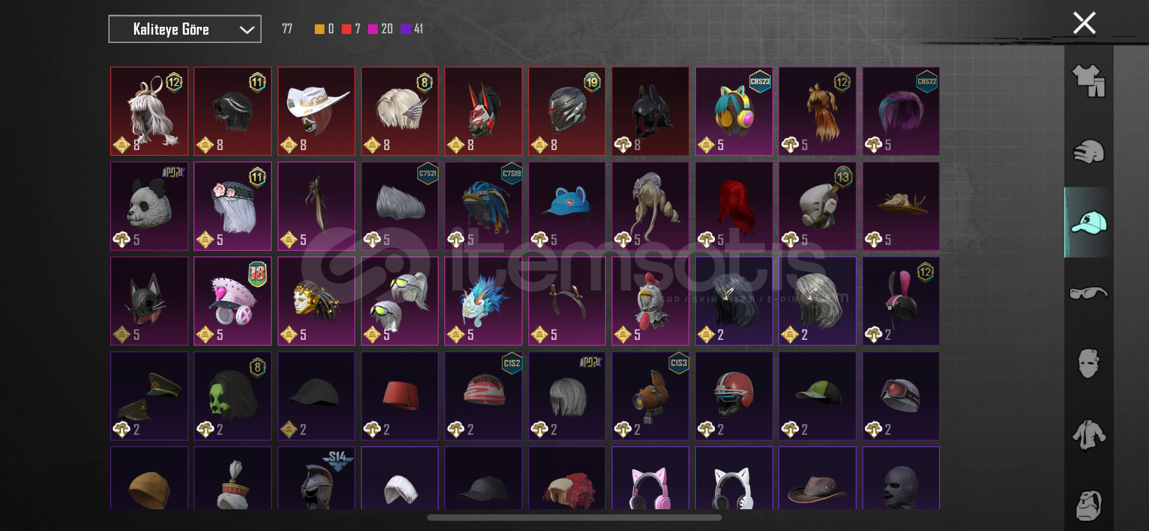The width and height of the screenshot is (1149, 531).
Task: Open the Kaliteye Göre sort dropdown
Action: coord(185,29)
